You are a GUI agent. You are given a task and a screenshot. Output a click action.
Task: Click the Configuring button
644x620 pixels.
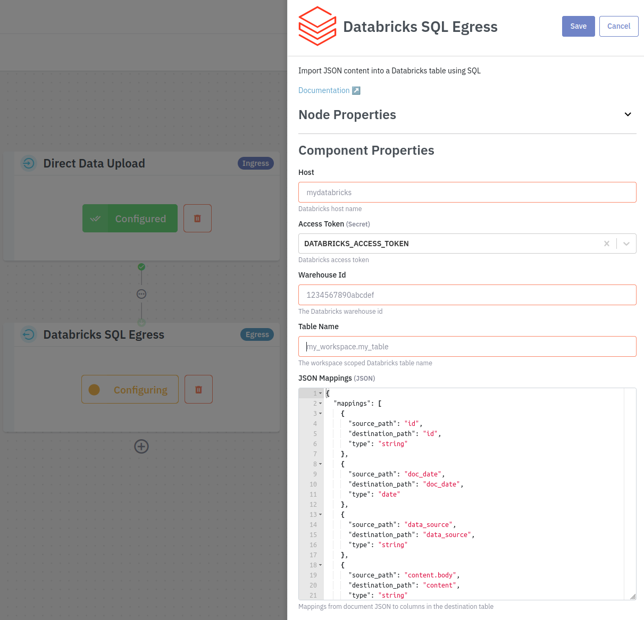[x=130, y=389]
